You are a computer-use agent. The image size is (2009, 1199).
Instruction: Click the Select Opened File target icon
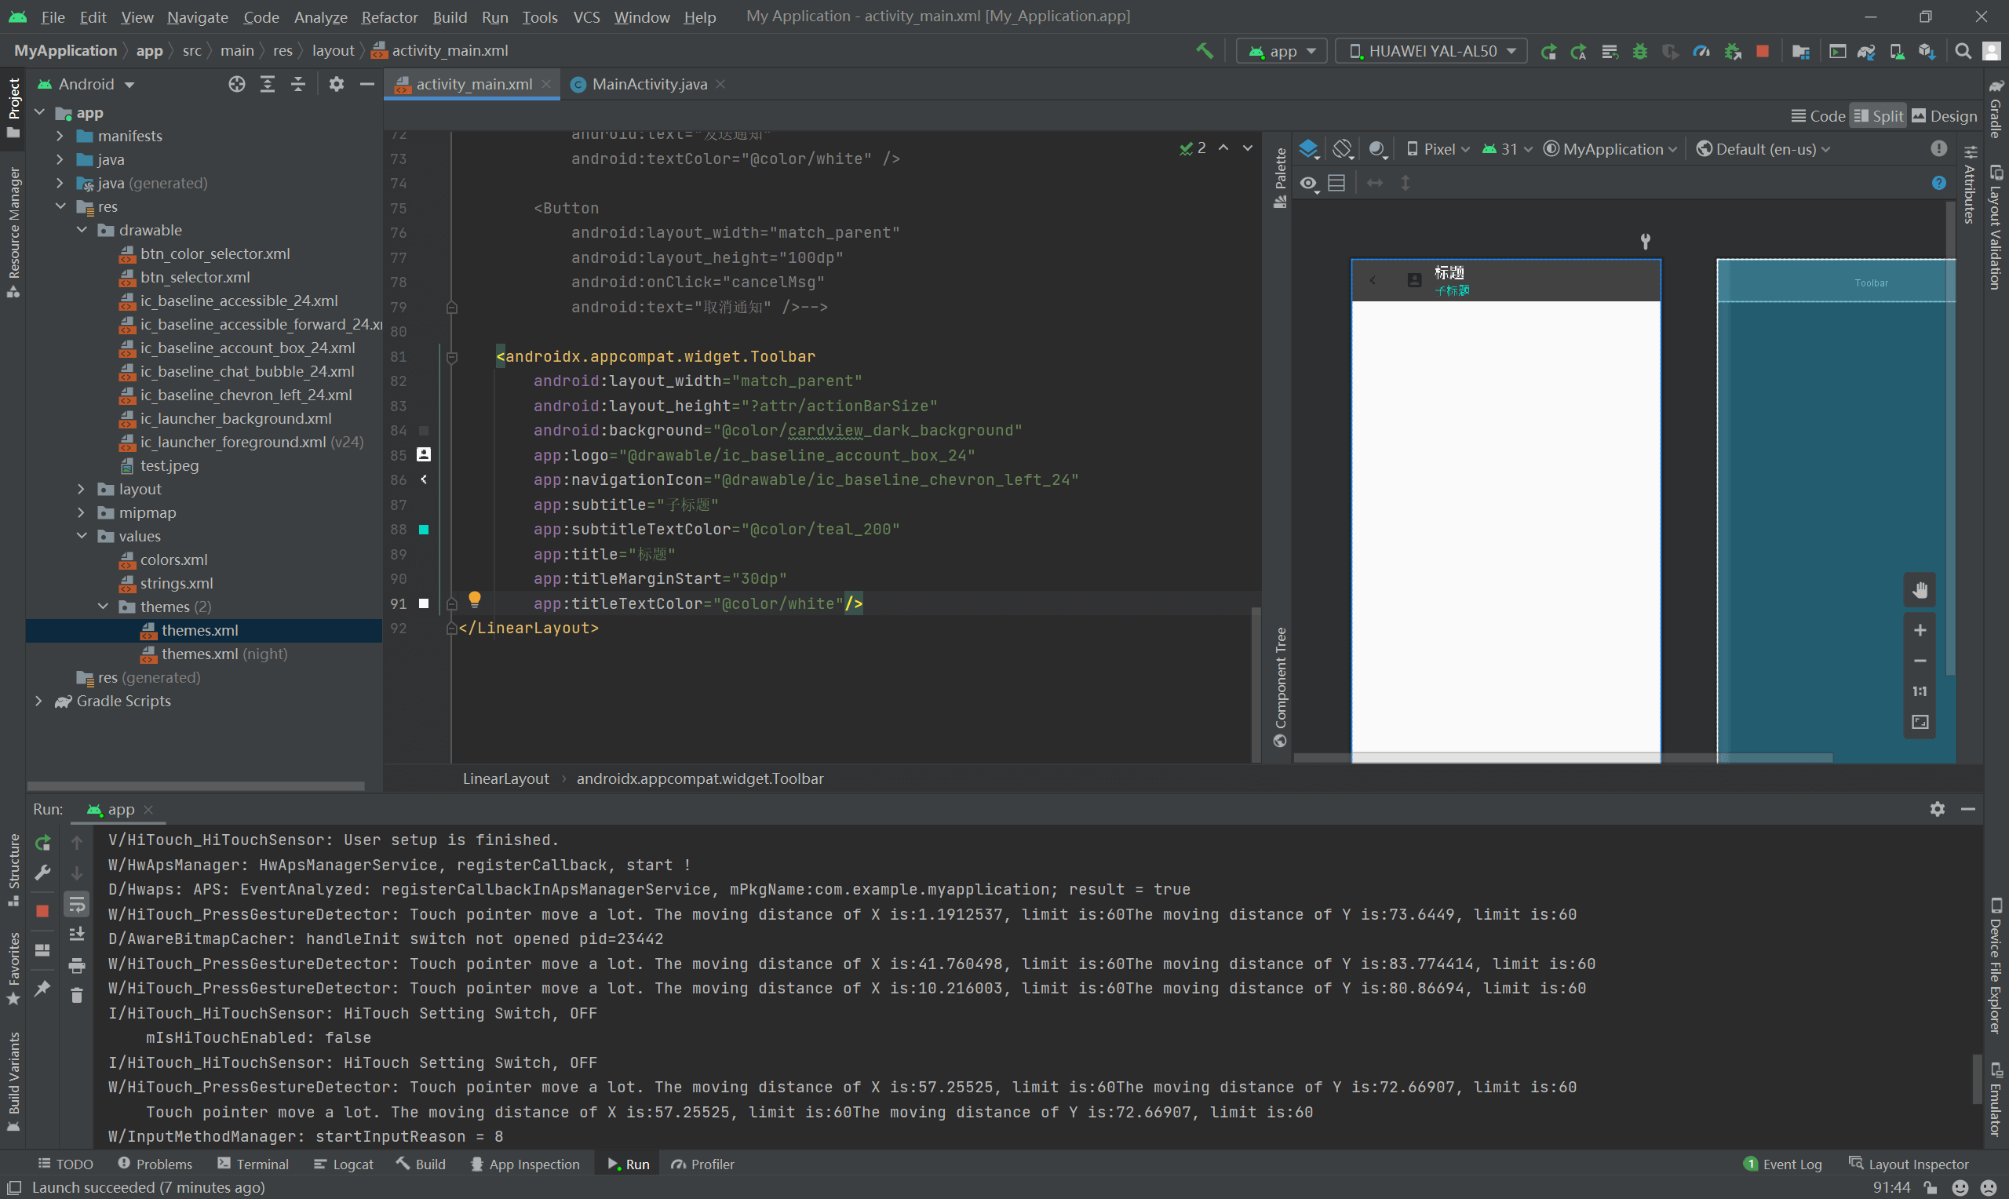pyautogui.click(x=236, y=84)
